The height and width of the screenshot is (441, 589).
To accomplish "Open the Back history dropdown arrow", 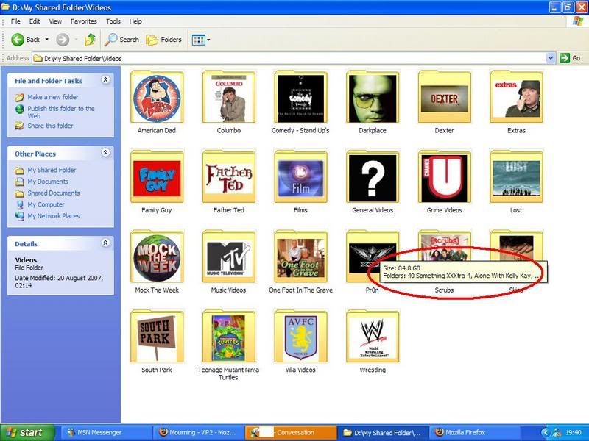I will (47, 40).
